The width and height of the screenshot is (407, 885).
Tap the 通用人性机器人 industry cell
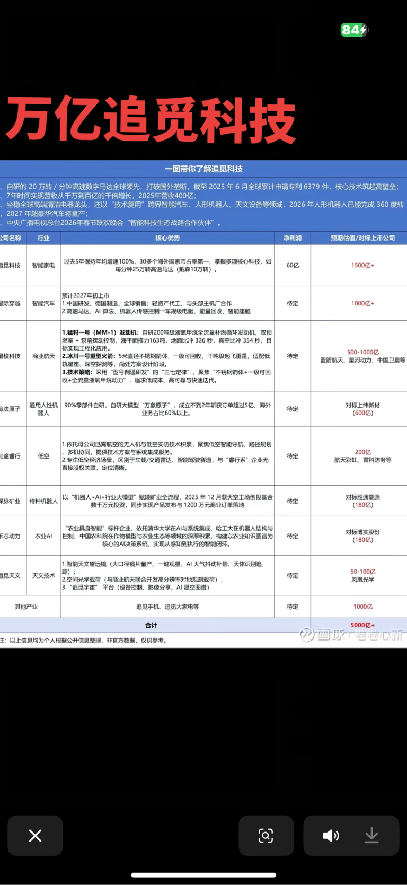point(43,409)
